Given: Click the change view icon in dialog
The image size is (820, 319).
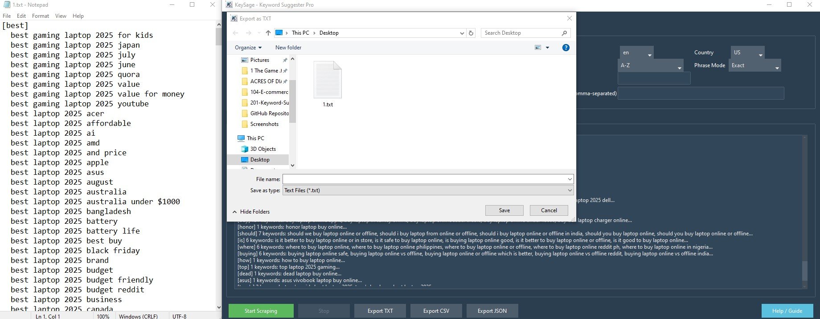Looking at the screenshot, I should click(x=538, y=48).
